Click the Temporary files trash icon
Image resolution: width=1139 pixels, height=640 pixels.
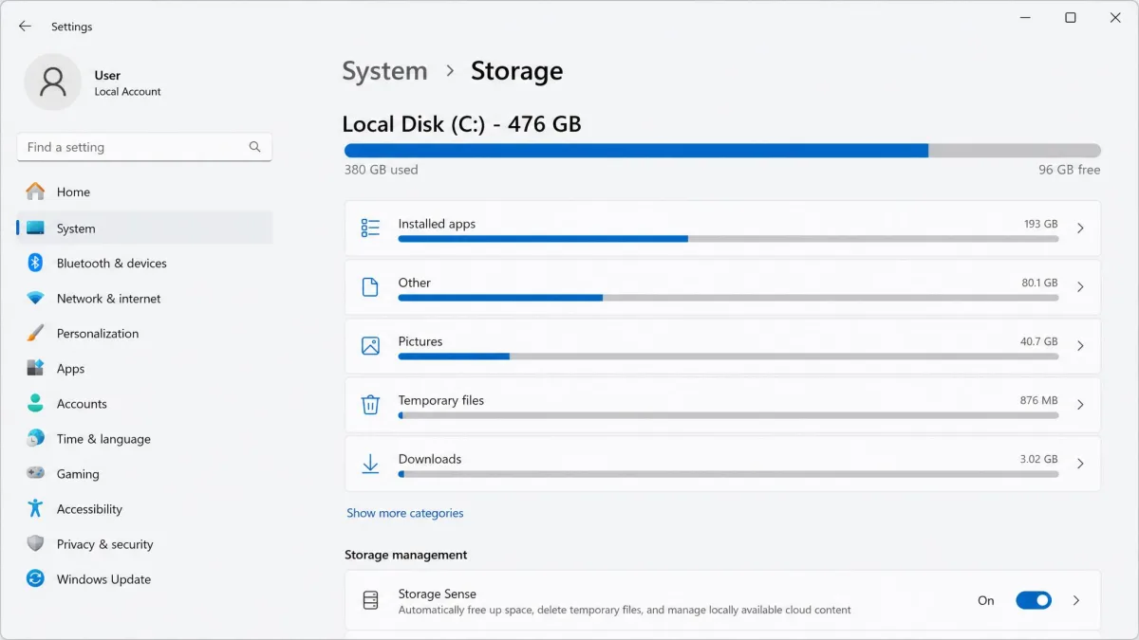tap(370, 405)
